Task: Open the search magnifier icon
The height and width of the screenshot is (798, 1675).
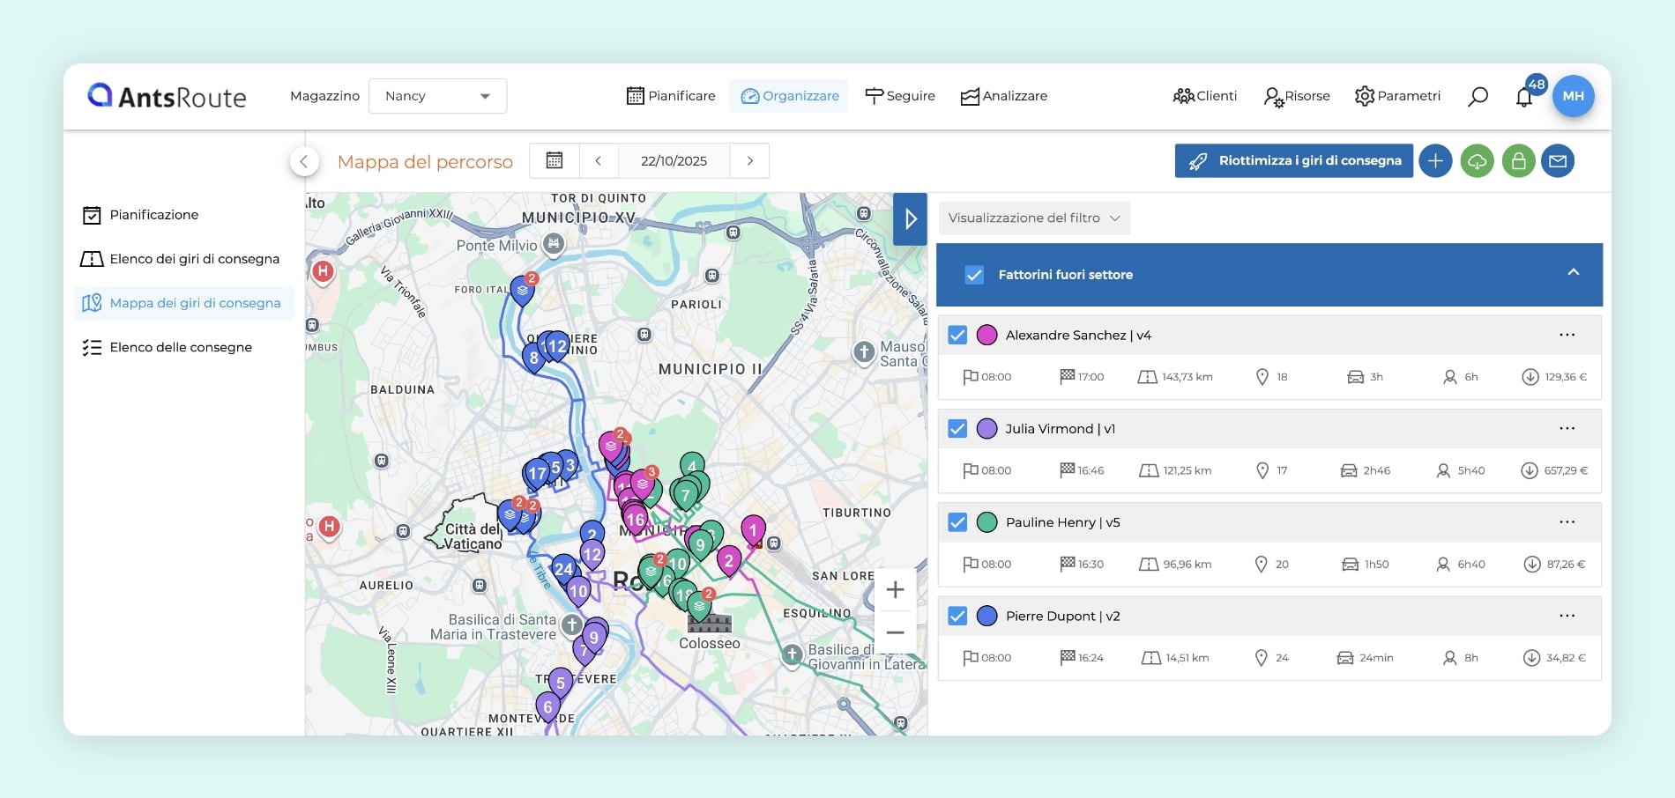Action: coord(1478,96)
